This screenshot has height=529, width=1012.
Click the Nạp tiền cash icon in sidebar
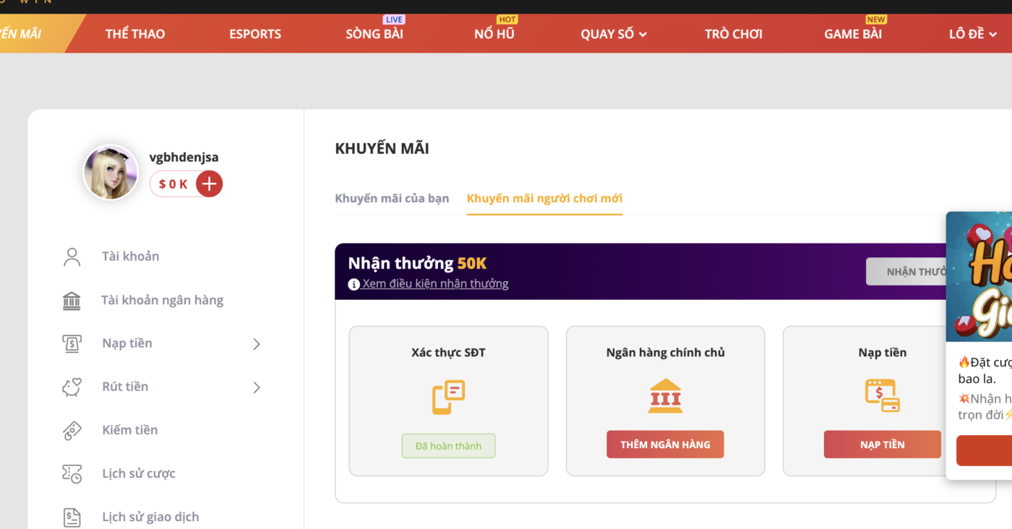point(72,343)
